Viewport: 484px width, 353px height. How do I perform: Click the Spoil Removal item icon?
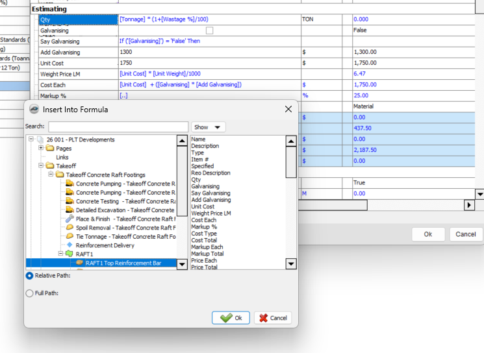click(70, 228)
